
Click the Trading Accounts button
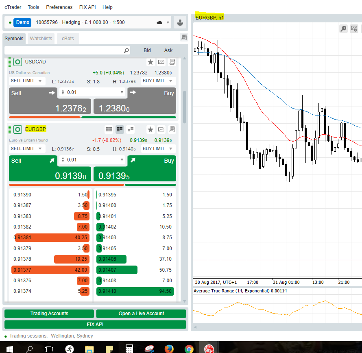click(49, 314)
